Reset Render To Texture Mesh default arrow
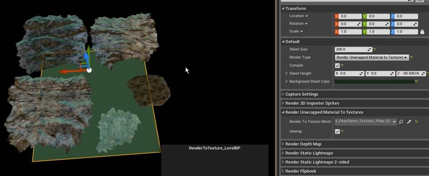The image size is (429, 176). [x=416, y=122]
